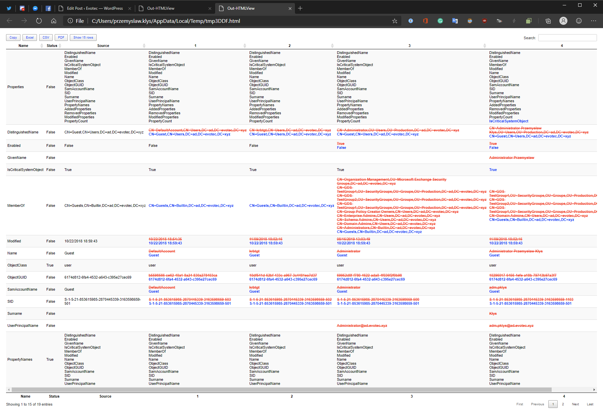The image size is (603, 414).
Task: Open the Discord pinned tab
Action: tap(22, 8)
